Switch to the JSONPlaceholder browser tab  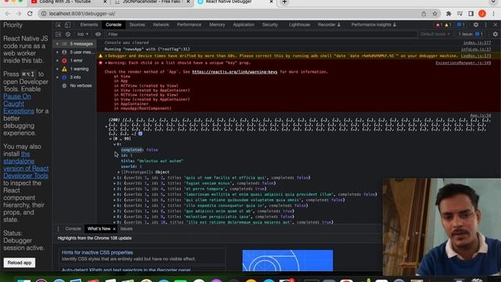pyautogui.click(x=152, y=2)
